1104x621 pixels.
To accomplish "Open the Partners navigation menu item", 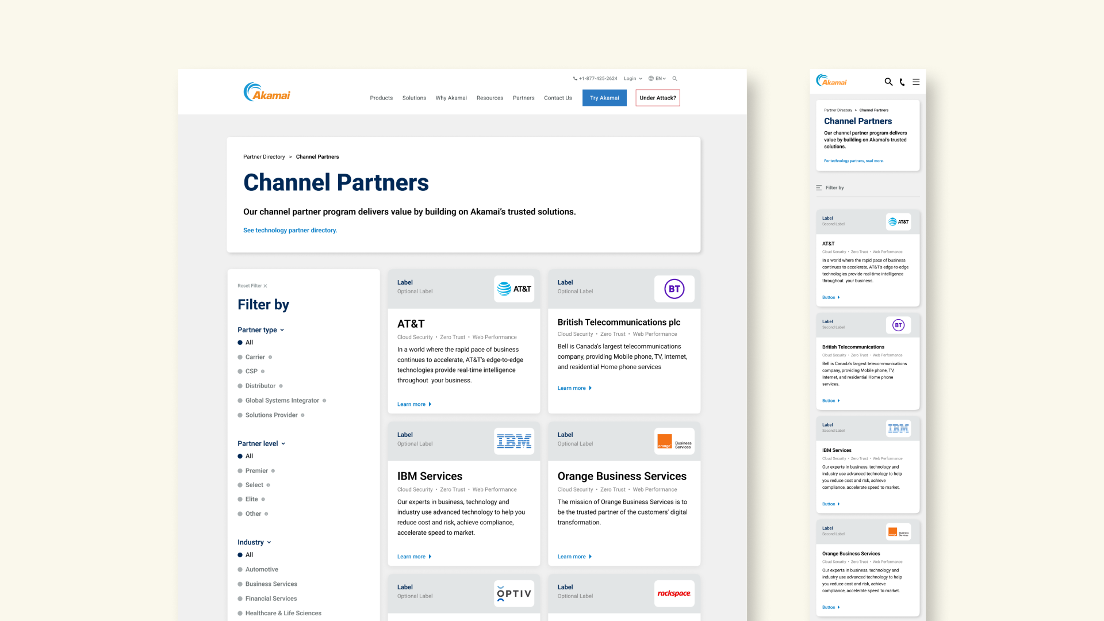I will coord(523,98).
